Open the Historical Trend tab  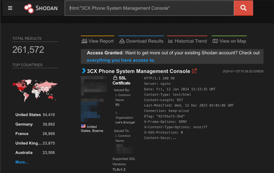187,41
